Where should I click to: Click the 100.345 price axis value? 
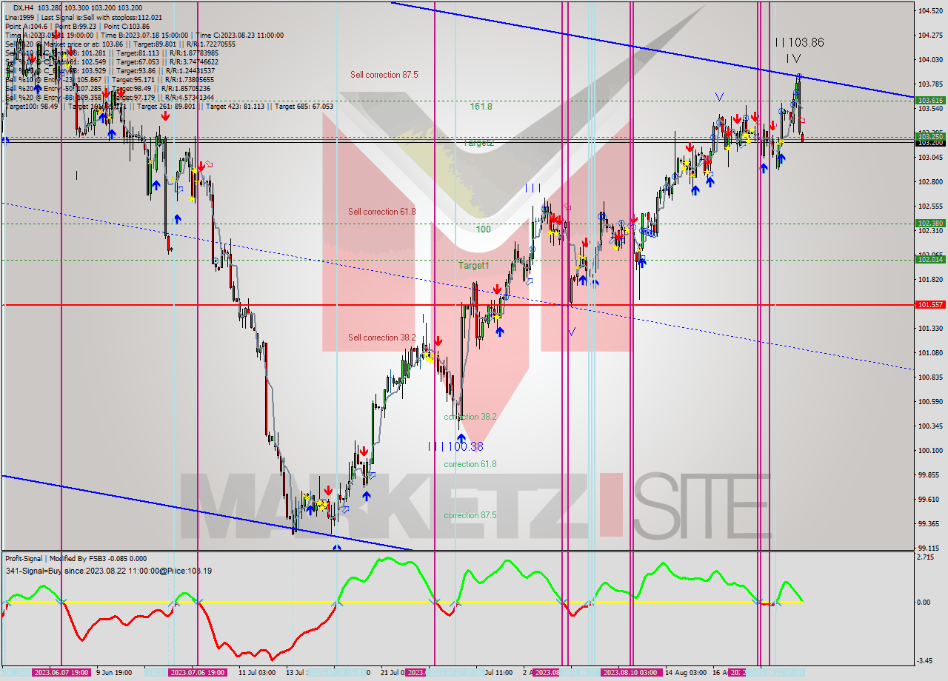point(929,426)
